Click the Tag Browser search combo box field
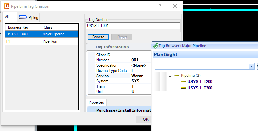Screen dimensions: 258x131 coord(202,66)
